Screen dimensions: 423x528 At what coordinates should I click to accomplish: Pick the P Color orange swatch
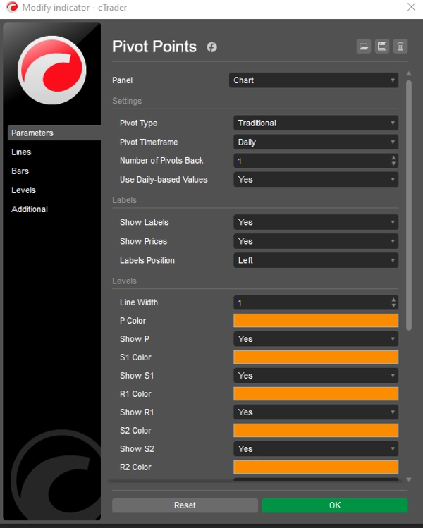[x=315, y=321]
